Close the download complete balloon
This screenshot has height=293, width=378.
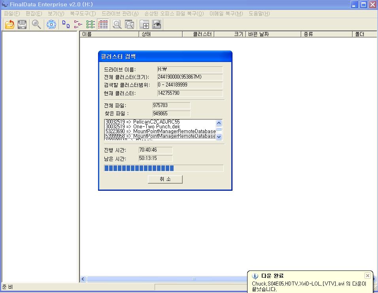[367, 275]
